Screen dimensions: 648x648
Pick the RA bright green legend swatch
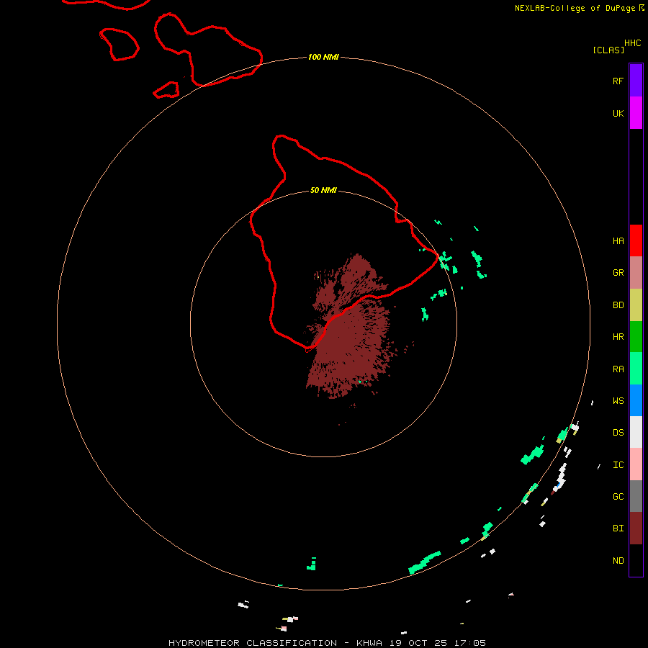(x=636, y=369)
